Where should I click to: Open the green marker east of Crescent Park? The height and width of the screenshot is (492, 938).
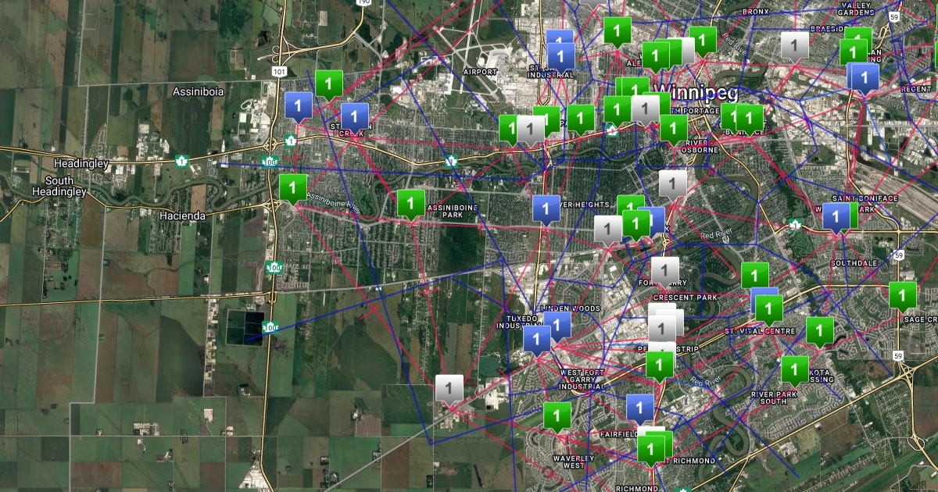click(x=754, y=276)
